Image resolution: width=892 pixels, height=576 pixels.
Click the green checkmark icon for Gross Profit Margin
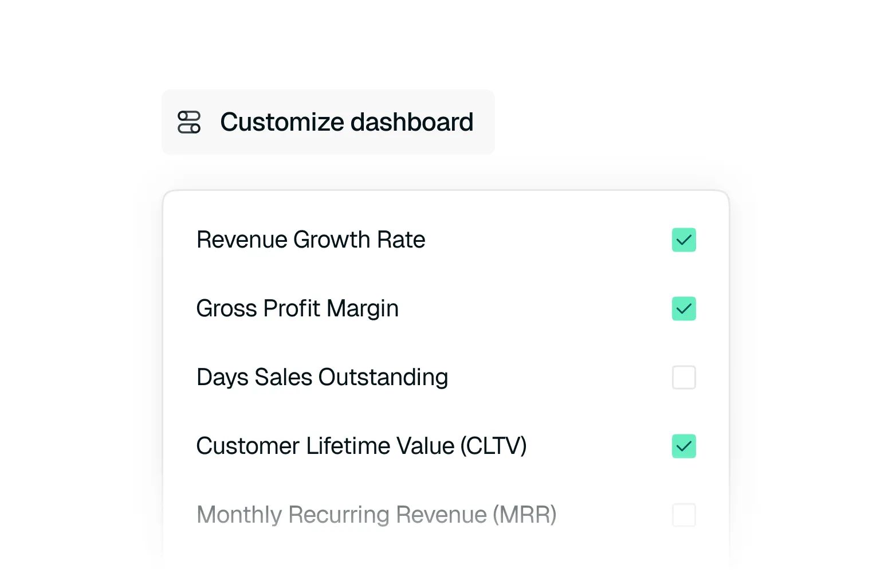(683, 309)
